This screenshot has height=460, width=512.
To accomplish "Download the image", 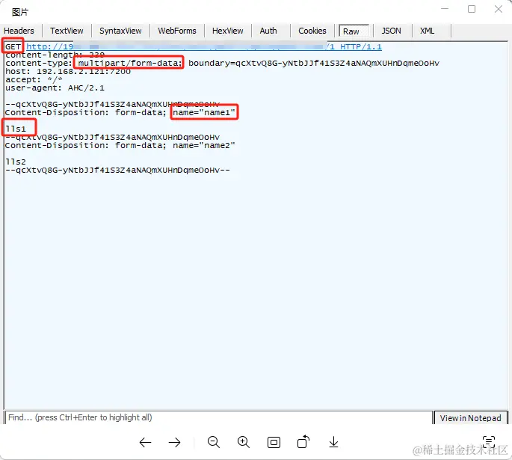I will 333,442.
